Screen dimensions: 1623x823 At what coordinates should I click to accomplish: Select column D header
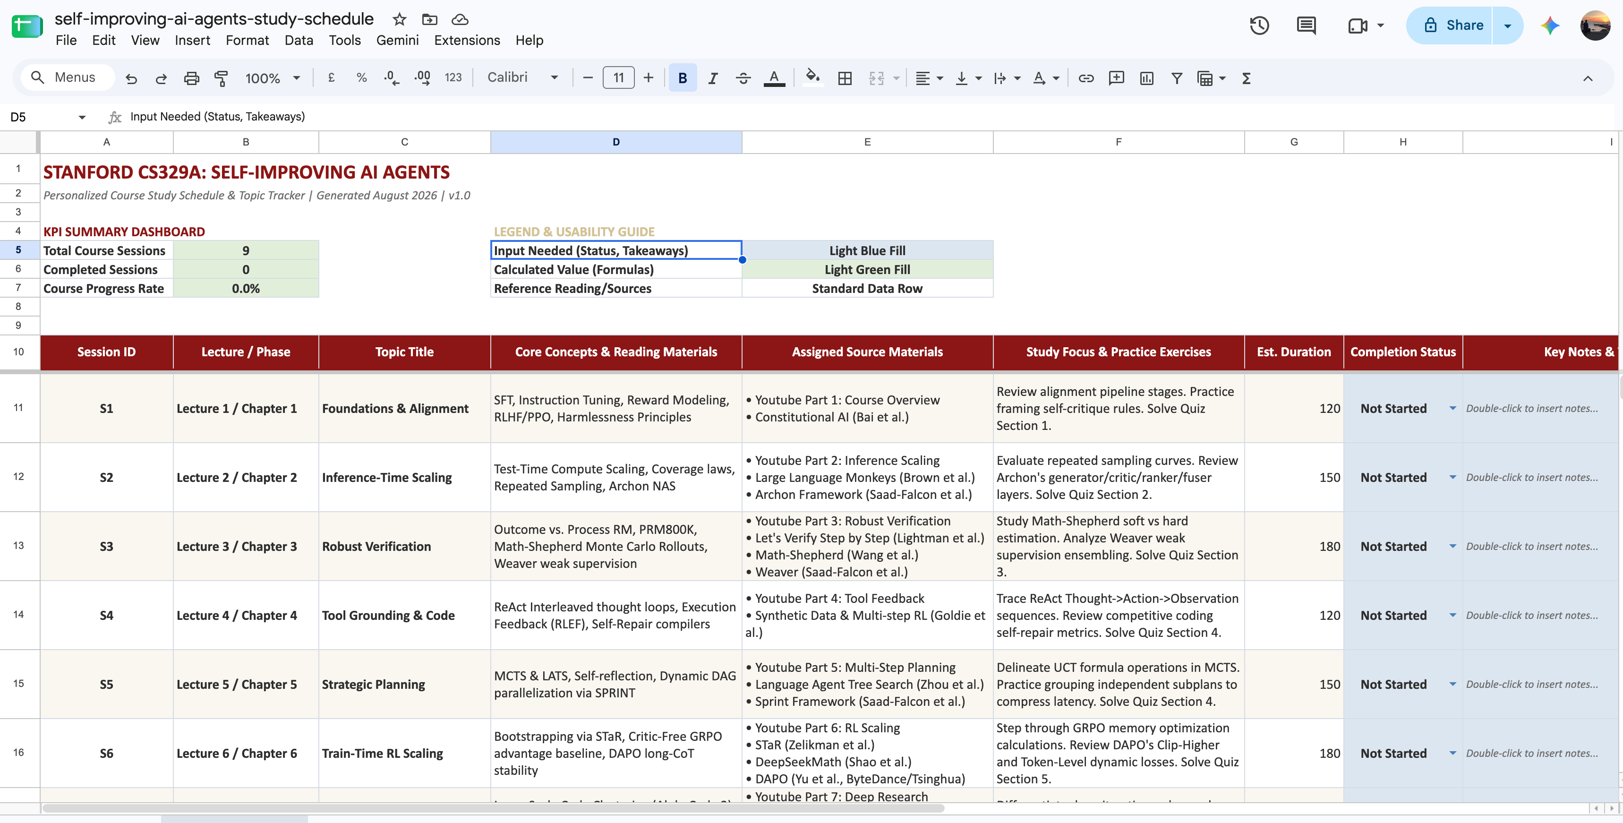tap(616, 142)
